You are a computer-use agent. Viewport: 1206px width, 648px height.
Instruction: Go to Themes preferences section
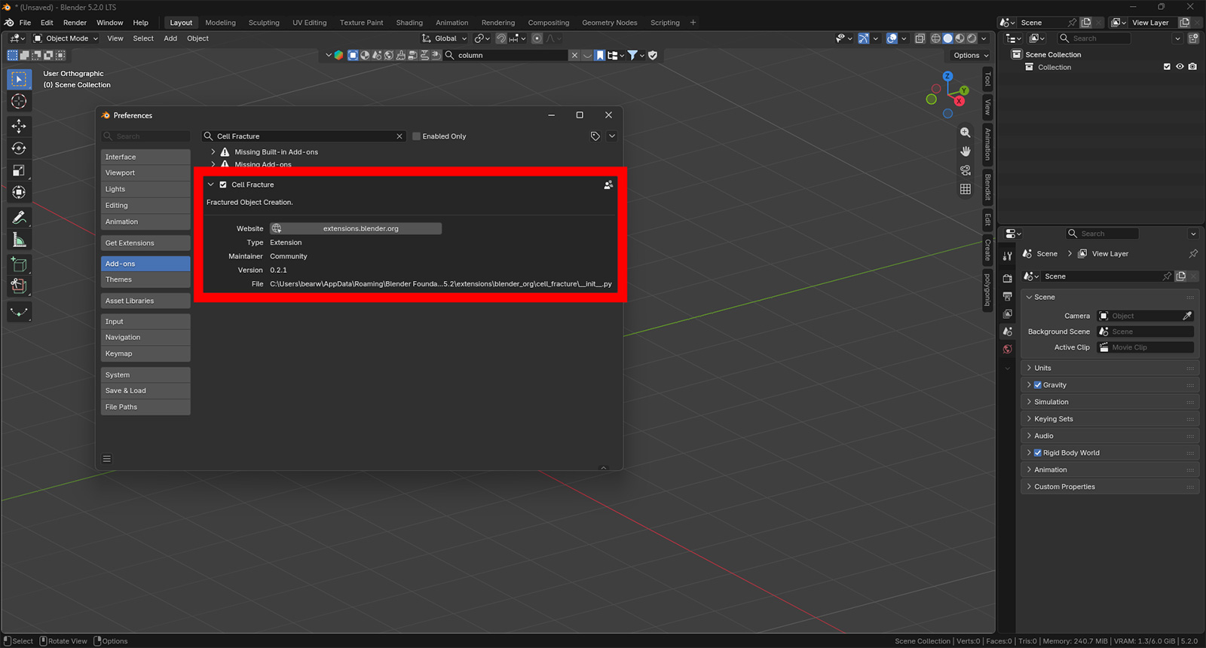[x=145, y=280]
